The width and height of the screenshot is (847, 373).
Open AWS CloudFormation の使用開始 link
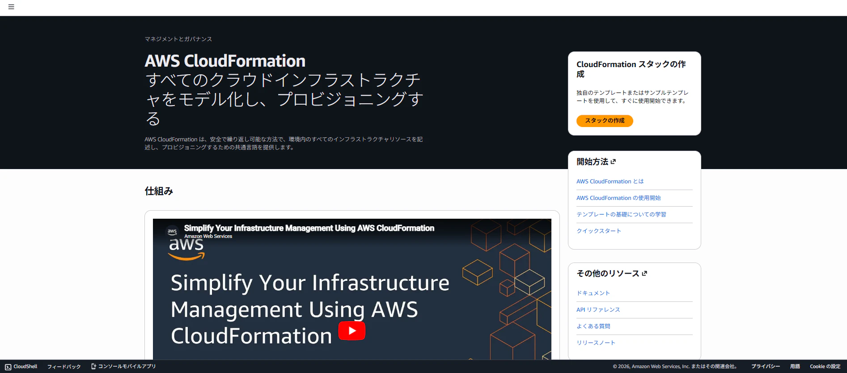618,198
